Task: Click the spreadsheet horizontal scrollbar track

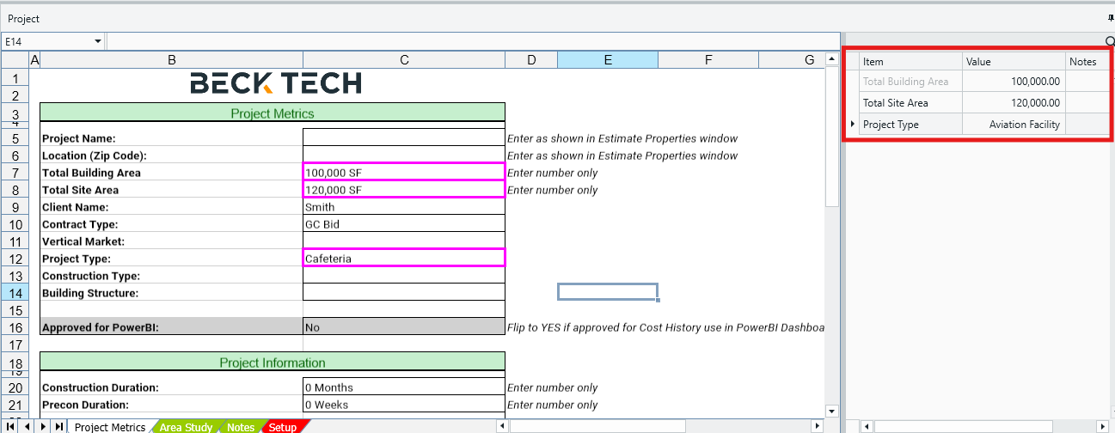Action: [748, 426]
